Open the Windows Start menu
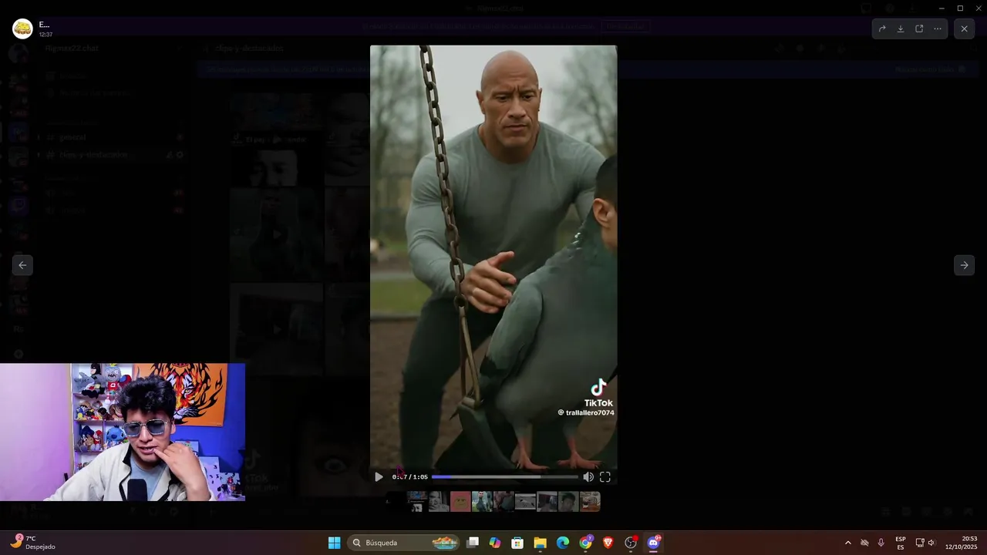 tap(334, 543)
